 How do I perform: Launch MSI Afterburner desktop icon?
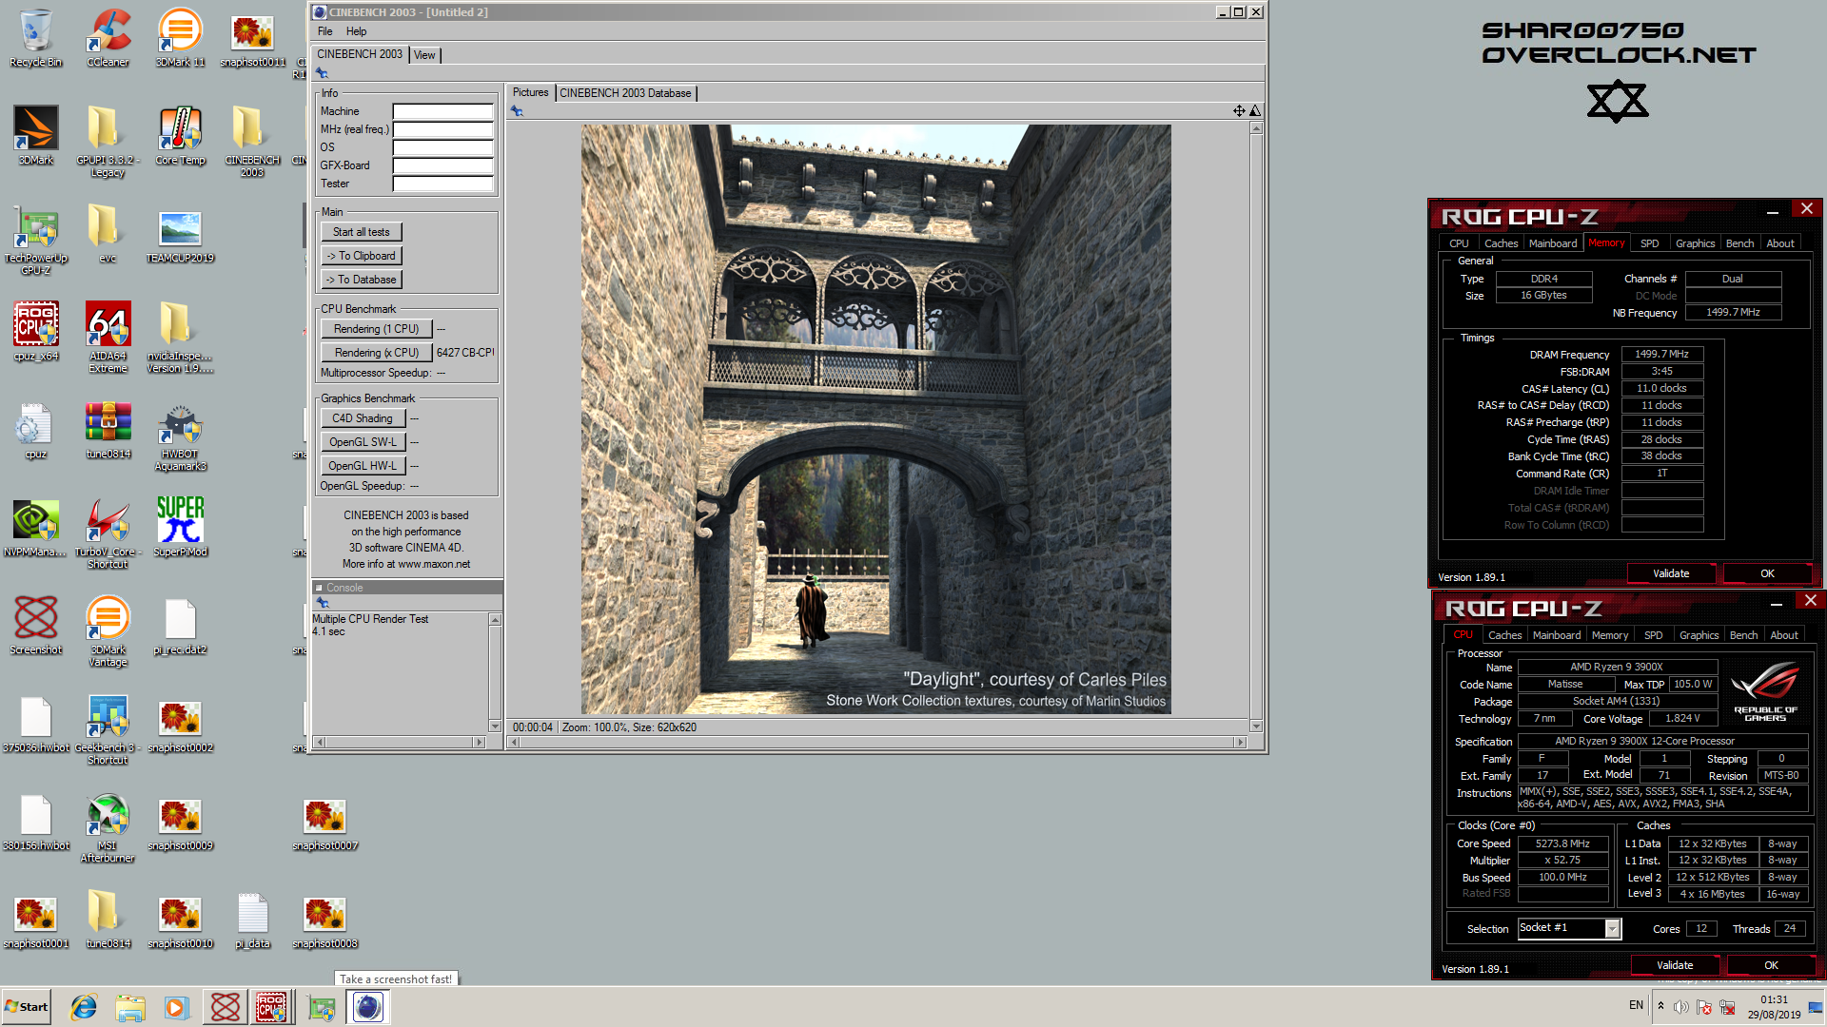[108, 827]
